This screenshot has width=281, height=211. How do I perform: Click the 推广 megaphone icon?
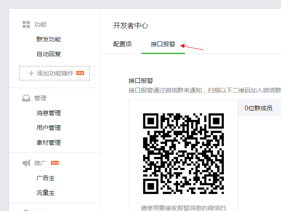(26, 163)
